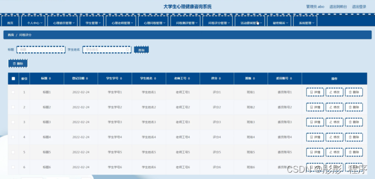
Task: Click the page title 大学生心理健康咨询系统
Action: tap(187, 7)
